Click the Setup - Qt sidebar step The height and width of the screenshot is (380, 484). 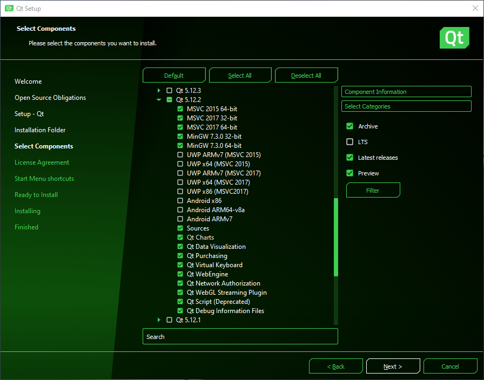pos(29,114)
